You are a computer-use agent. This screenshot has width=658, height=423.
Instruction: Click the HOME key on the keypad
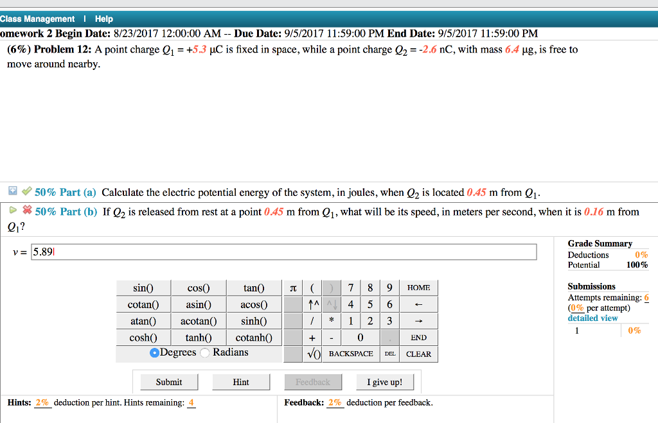pyautogui.click(x=418, y=288)
